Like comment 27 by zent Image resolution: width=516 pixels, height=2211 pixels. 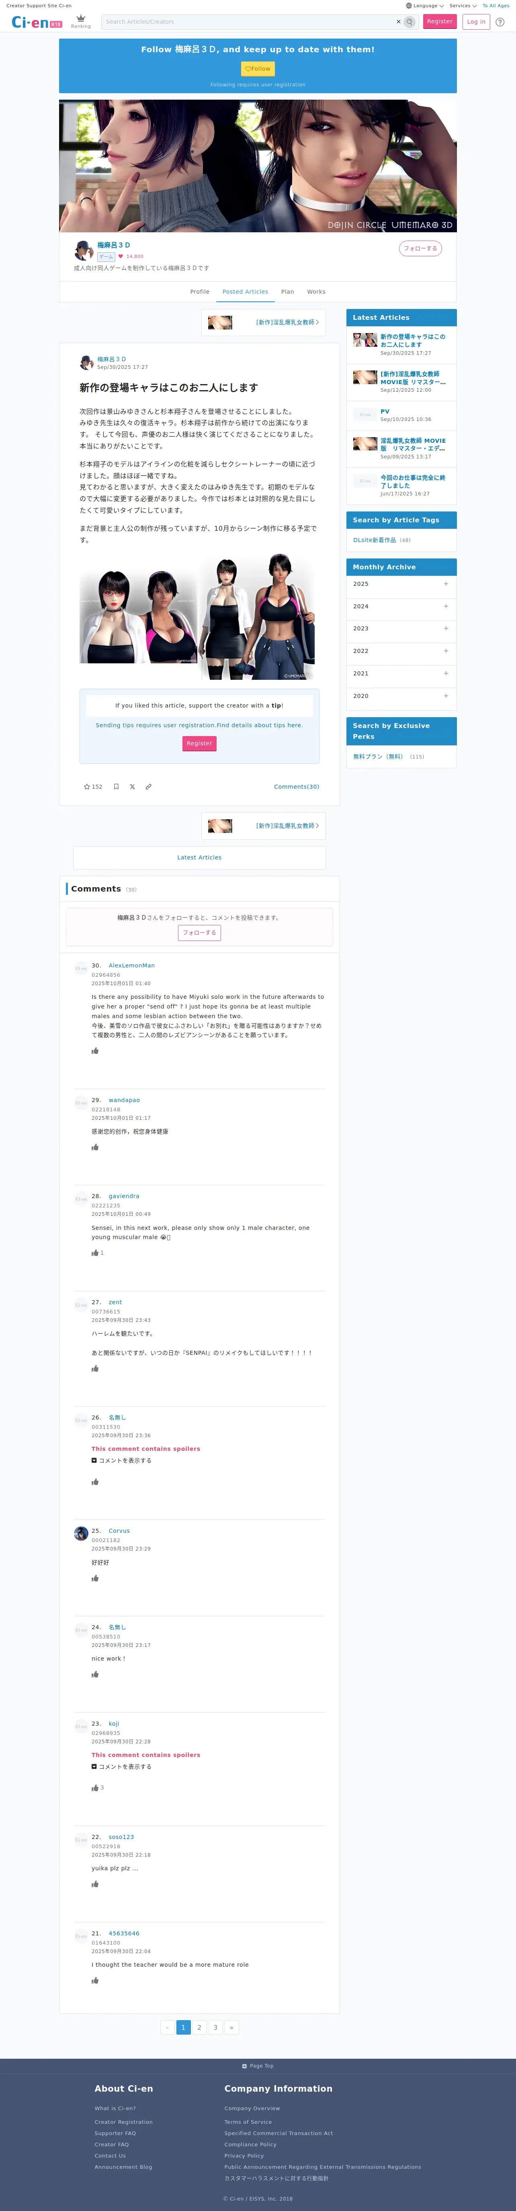[x=95, y=1368]
